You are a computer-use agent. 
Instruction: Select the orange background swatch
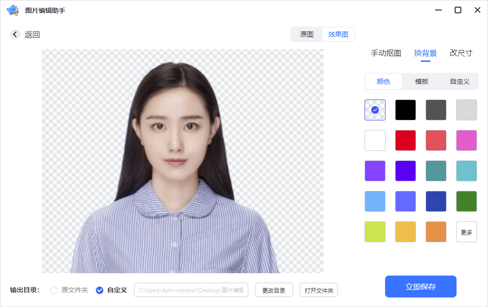pos(436,232)
